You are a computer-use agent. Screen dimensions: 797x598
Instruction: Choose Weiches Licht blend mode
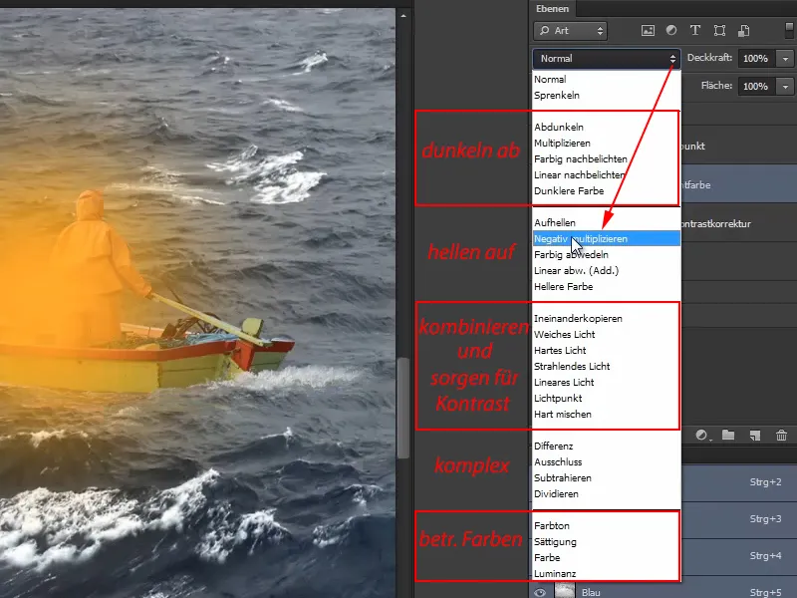pyautogui.click(x=607, y=335)
